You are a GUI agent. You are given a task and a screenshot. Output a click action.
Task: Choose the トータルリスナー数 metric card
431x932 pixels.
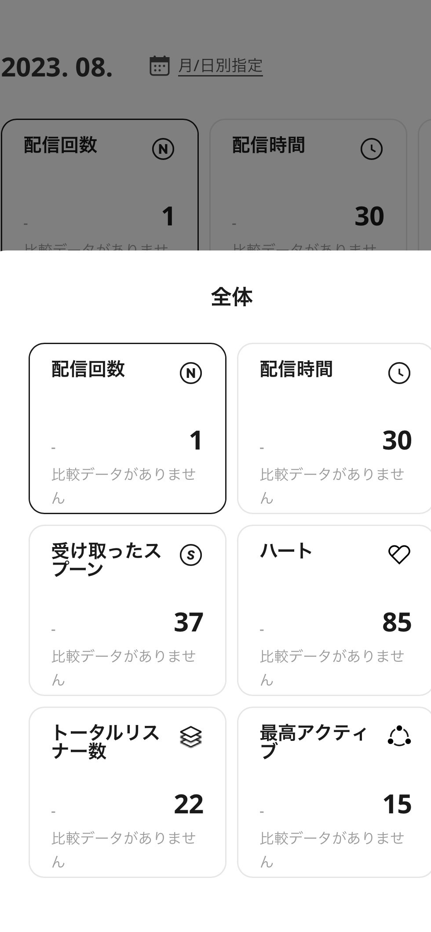(x=128, y=792)
